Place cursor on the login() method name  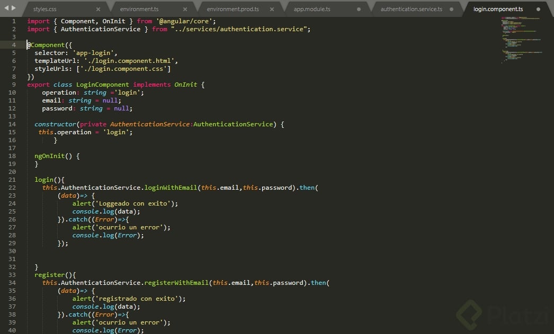[44, 179]
